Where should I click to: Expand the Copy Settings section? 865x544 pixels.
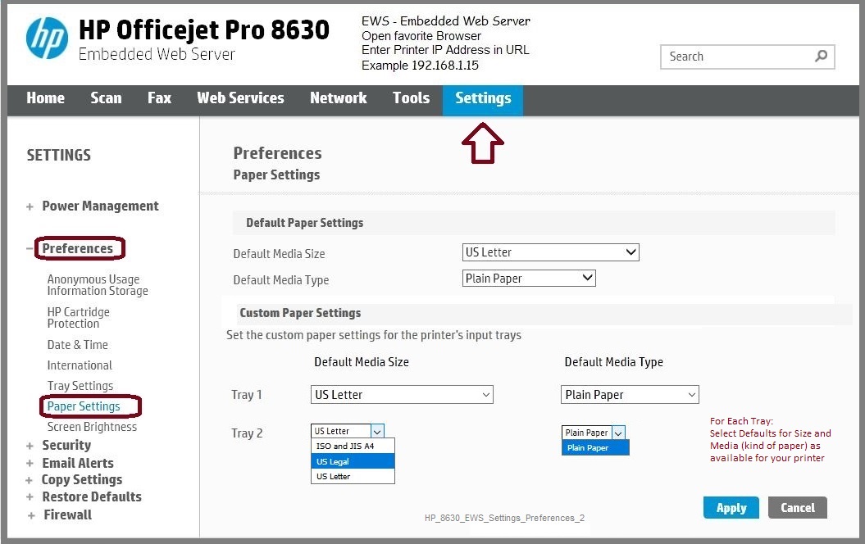(x=30, y=480)
